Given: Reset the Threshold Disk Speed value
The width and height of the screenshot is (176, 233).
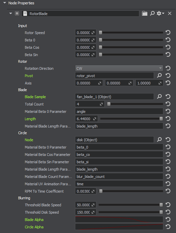Looking at the screenshot, I should (168, 212).
